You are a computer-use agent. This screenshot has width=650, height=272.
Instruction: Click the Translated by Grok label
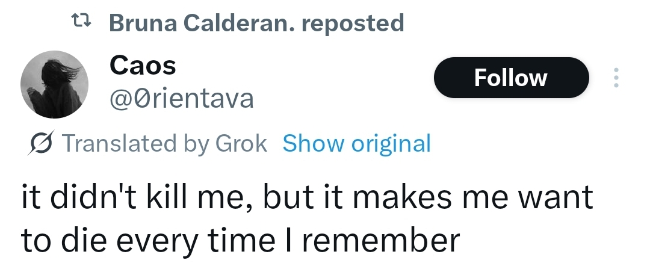tap(164, 144)
